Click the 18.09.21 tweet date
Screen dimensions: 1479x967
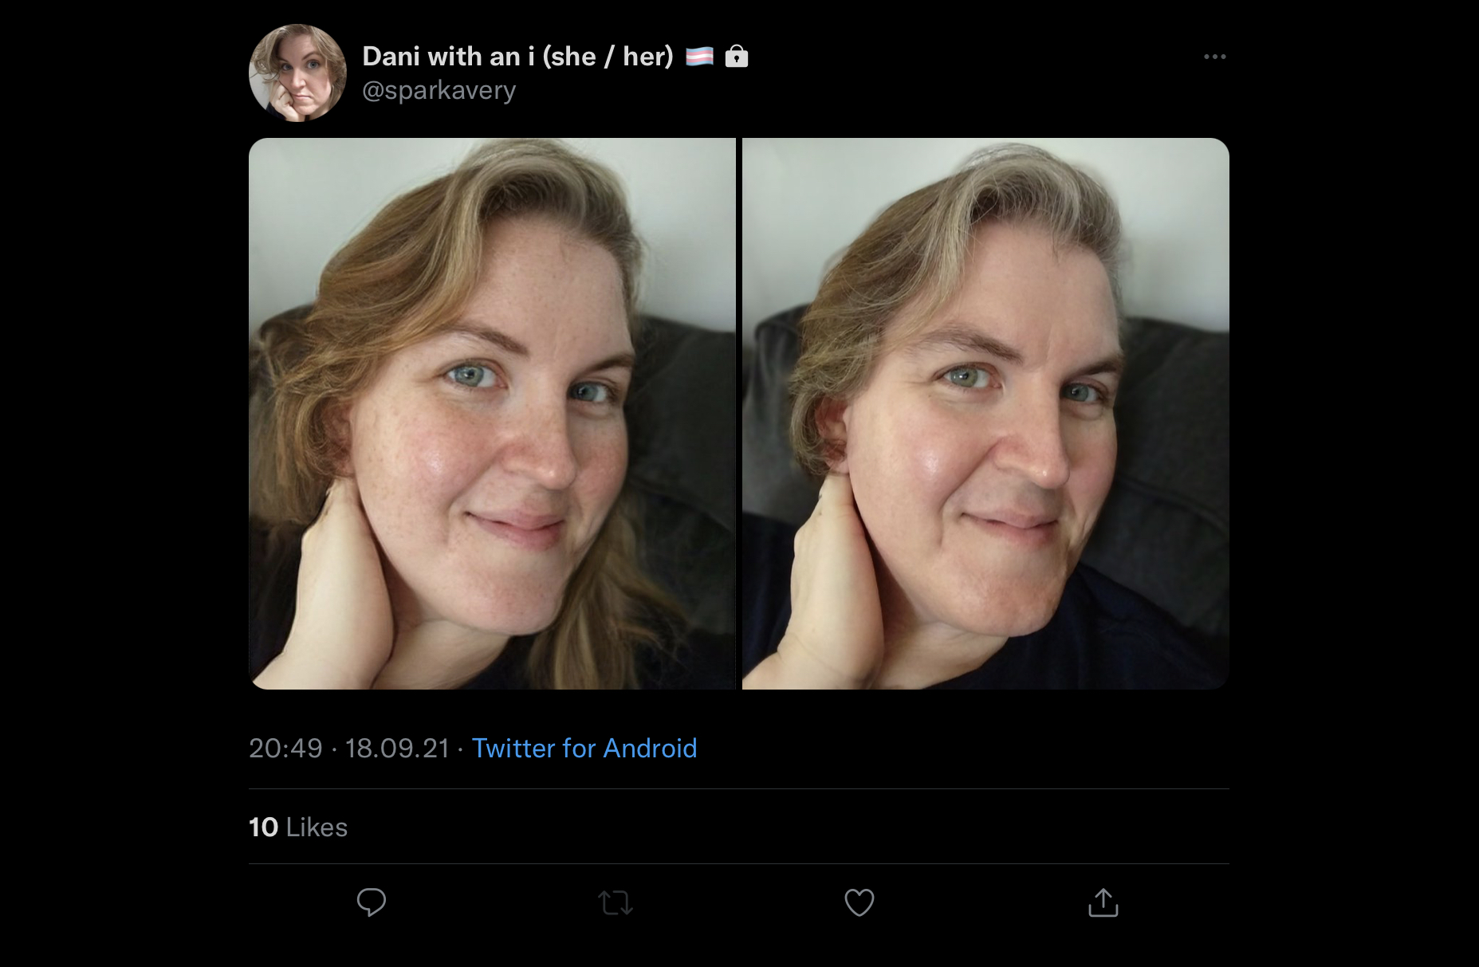point(397,749)
